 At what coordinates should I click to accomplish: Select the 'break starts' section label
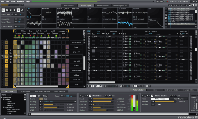click(76, 42)
